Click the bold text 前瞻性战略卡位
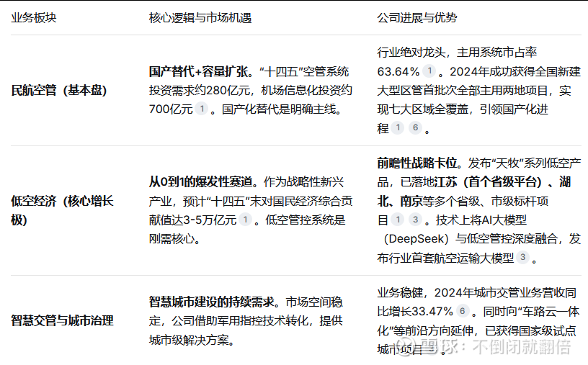The width and height of the screenshot is (588, 365). (417, 163)
